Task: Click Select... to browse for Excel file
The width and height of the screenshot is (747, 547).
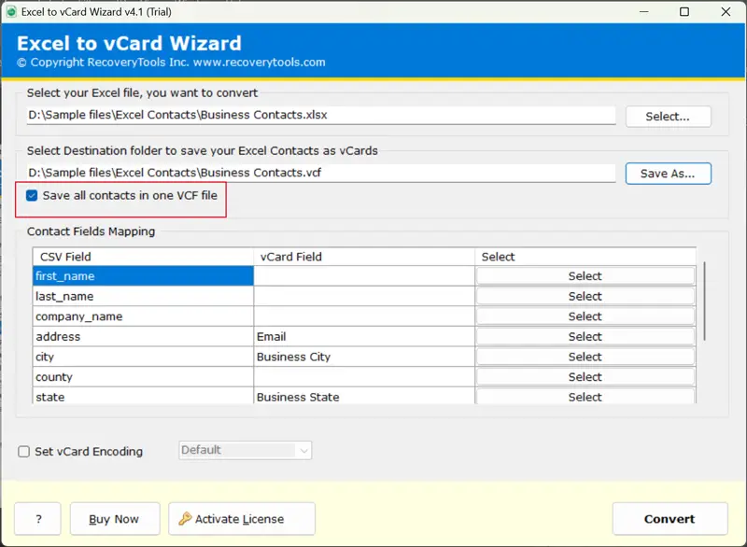Action: (668, 117)
